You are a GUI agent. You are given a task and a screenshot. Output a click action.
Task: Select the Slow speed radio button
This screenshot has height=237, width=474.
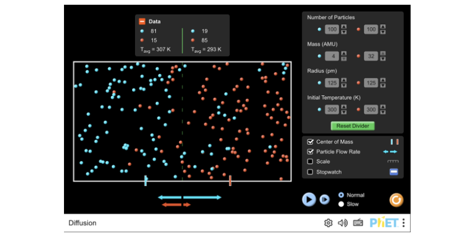[x=341, y=204]
